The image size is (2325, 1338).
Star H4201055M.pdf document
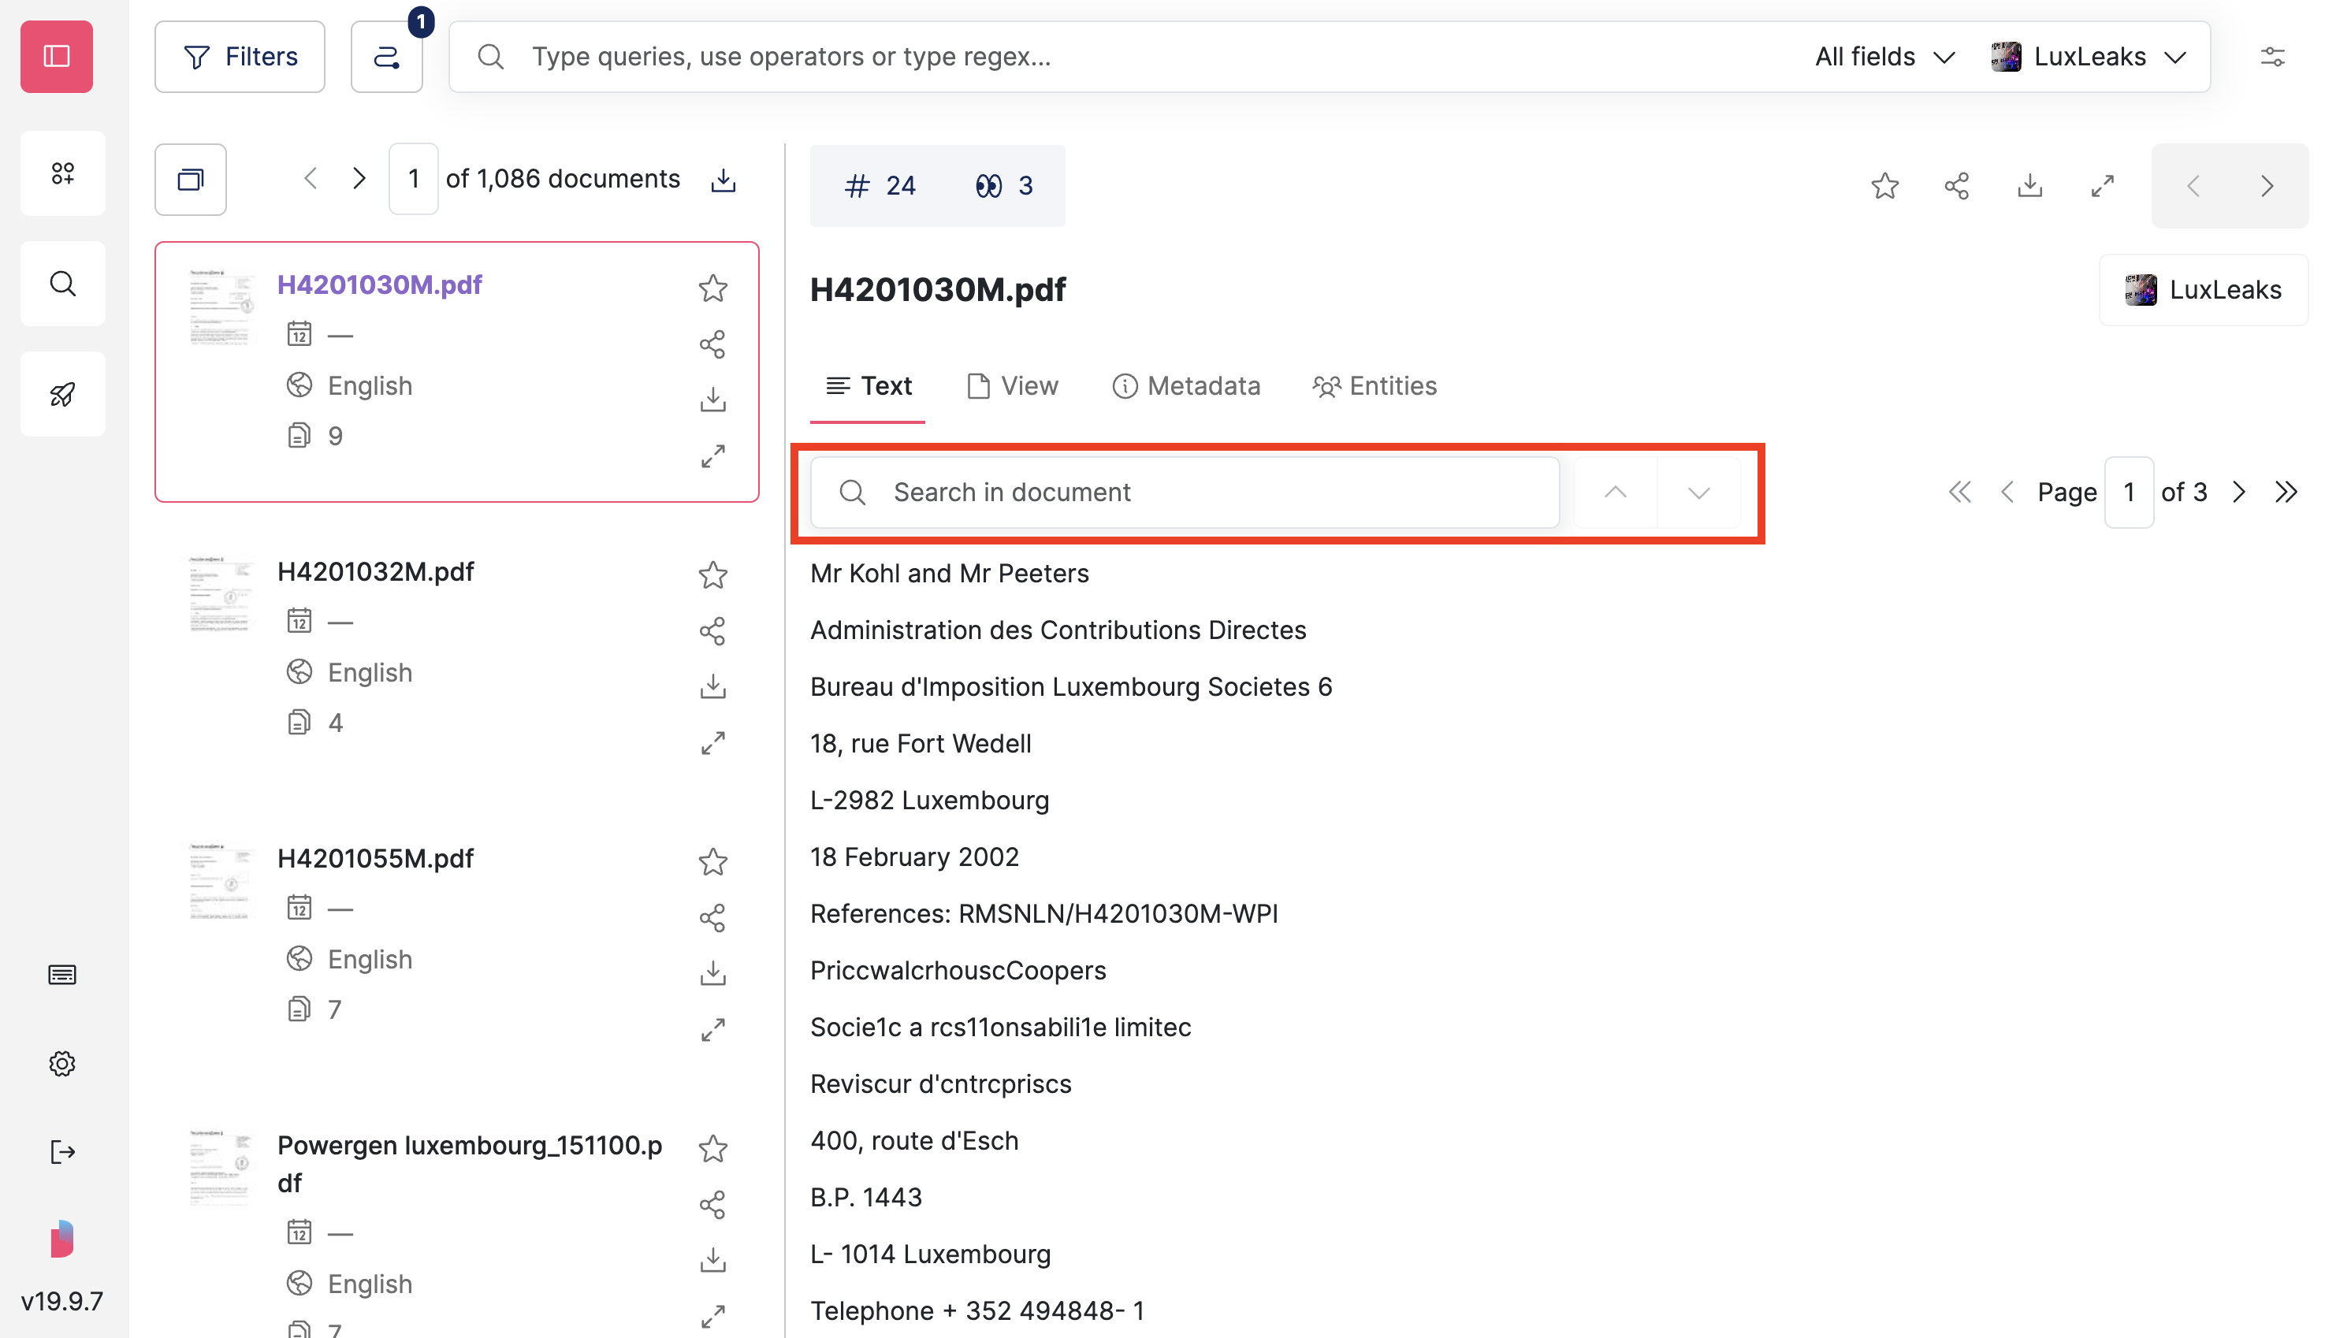[x=713, y=861]
